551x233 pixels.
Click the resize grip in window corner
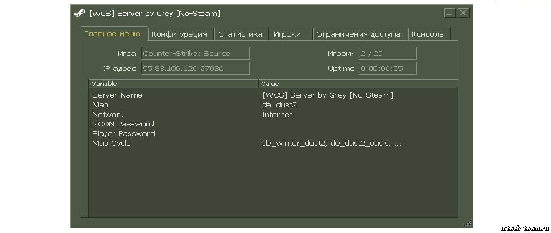[x=468, y=223]
